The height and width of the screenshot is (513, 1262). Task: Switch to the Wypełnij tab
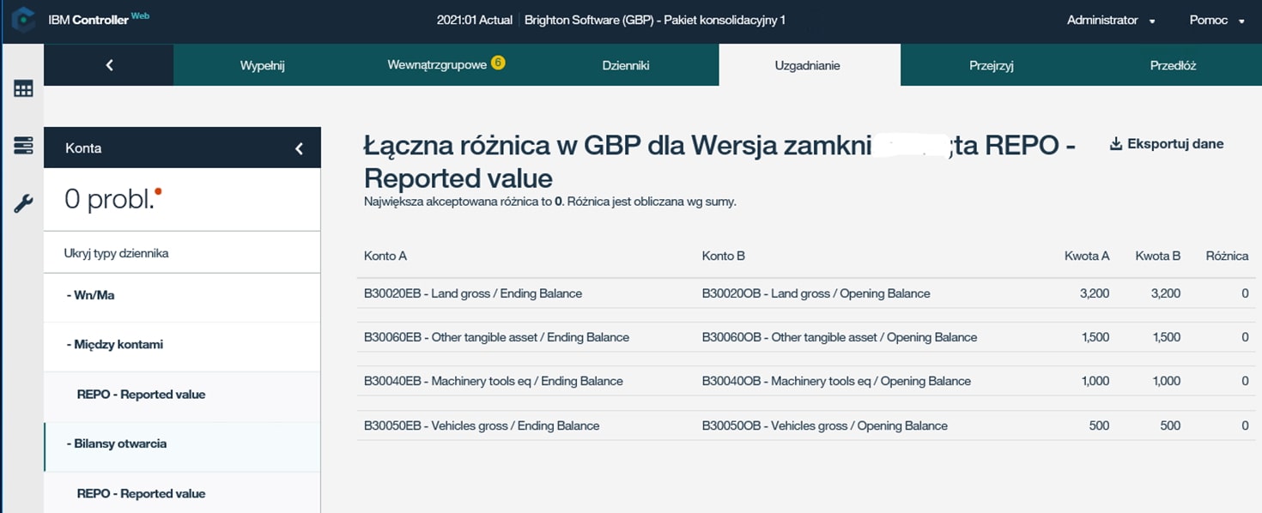(262, 65)
